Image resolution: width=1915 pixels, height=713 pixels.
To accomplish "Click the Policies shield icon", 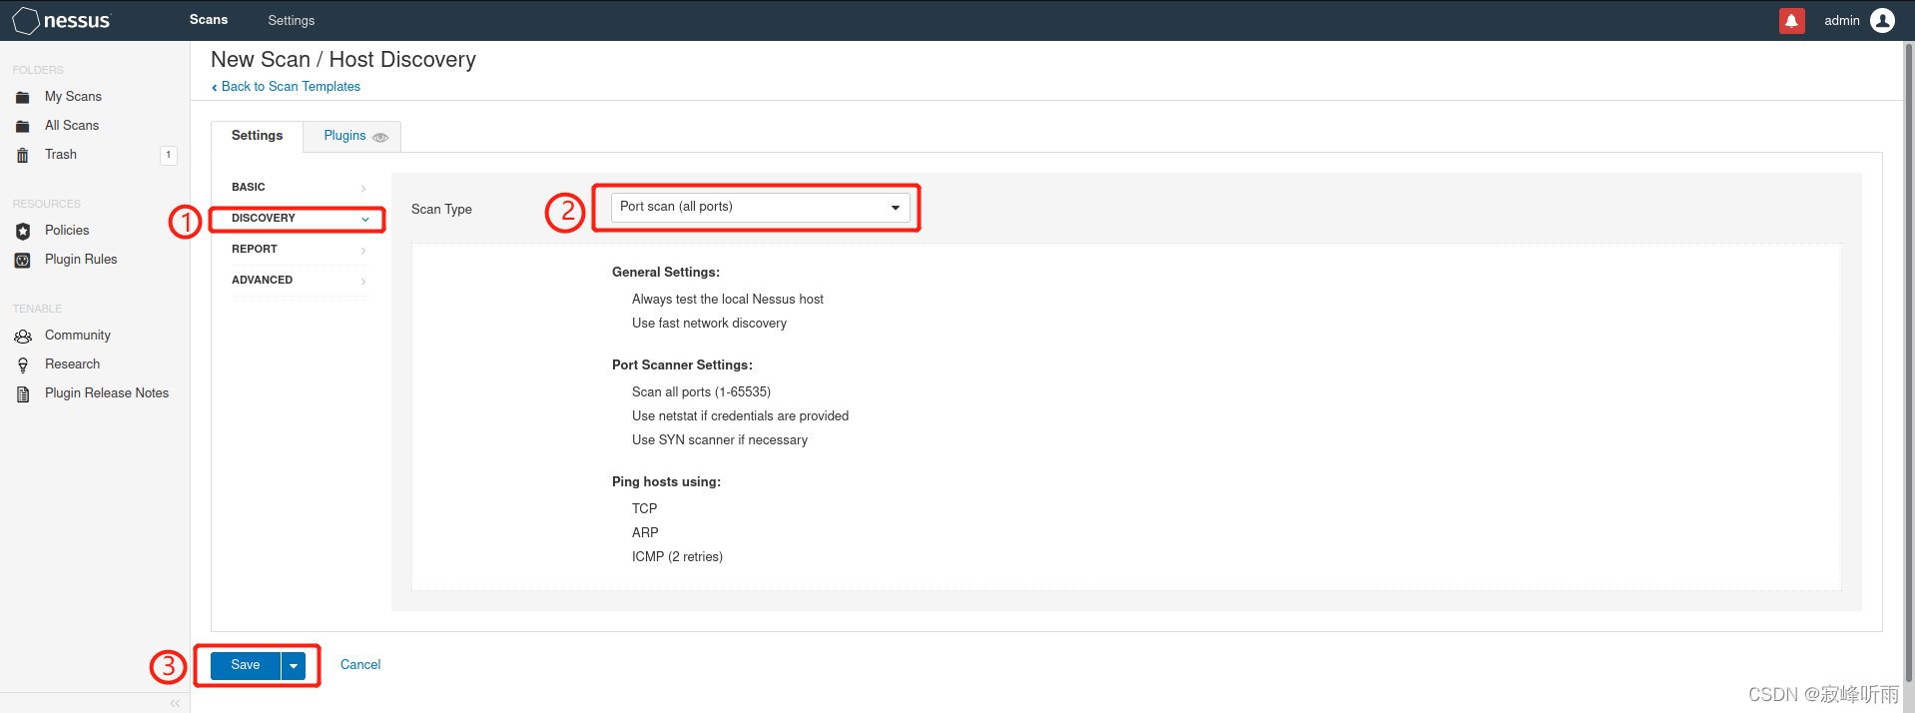I will (x=22, y=231).
